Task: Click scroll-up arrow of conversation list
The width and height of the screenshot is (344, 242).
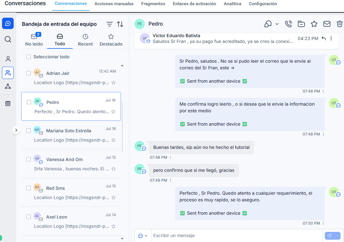Action: [x=122, y=66]
